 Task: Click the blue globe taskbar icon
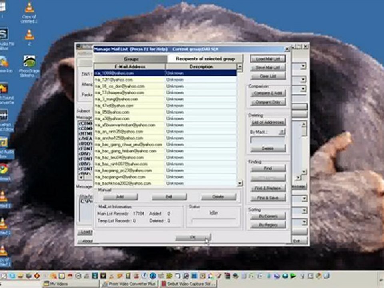[x=153, y=276]
